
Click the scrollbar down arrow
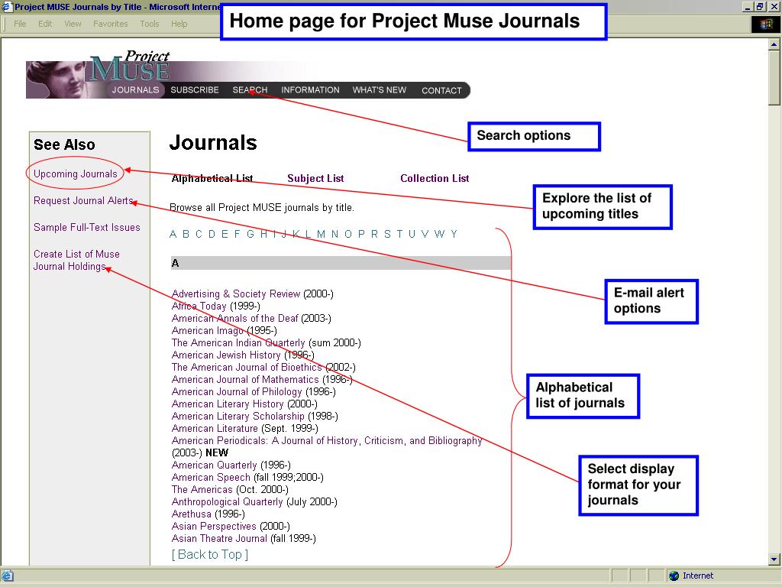pos(774,559)
